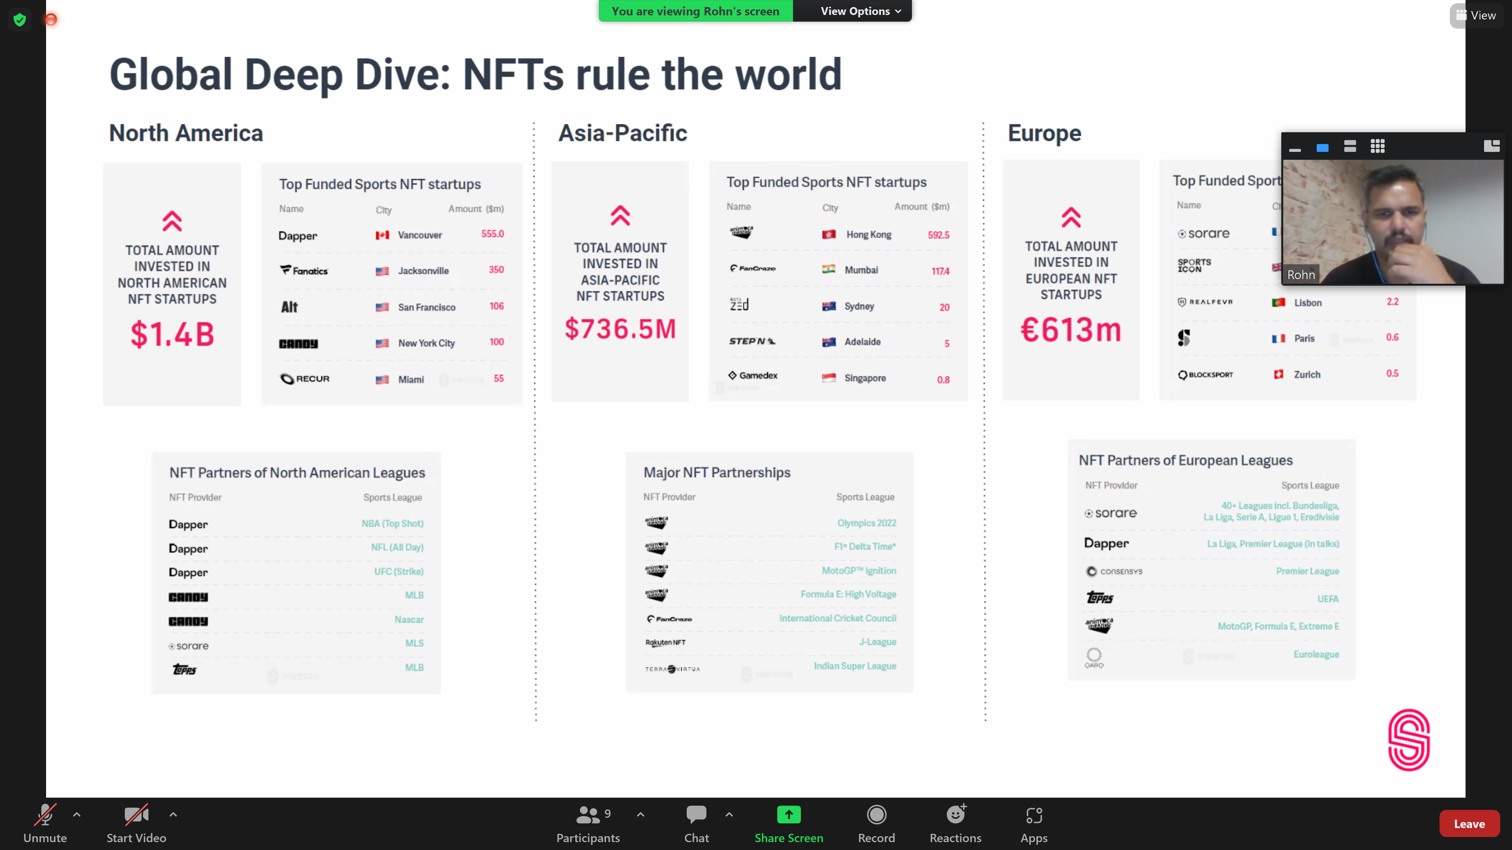Viewport: 1512px width, 850px height.
Task: Click the Gamedex logo
Action: (x=752, y=375)
